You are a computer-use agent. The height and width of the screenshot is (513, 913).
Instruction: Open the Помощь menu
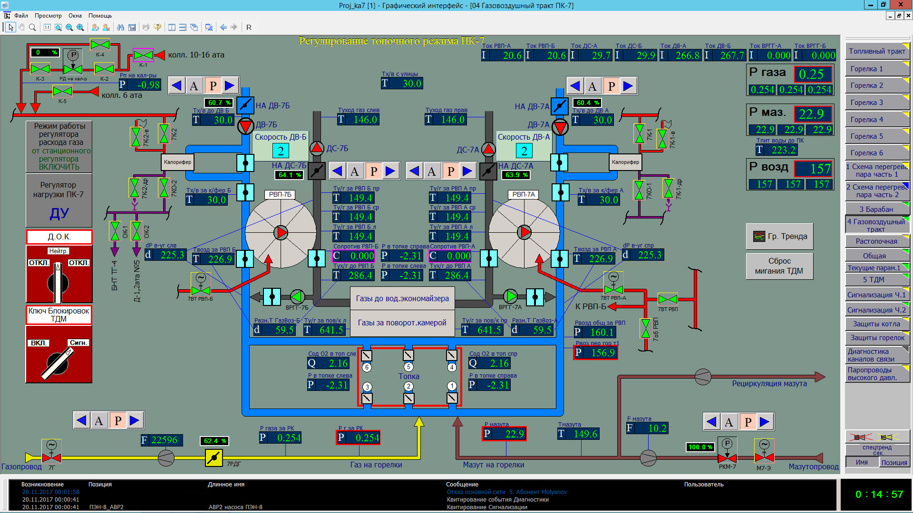100,16
